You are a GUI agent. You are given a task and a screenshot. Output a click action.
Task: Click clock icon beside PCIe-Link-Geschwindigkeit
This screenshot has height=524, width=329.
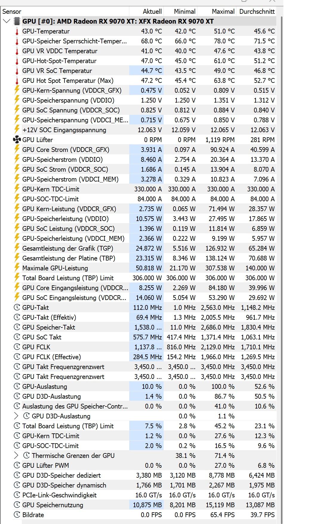(17, 495)
